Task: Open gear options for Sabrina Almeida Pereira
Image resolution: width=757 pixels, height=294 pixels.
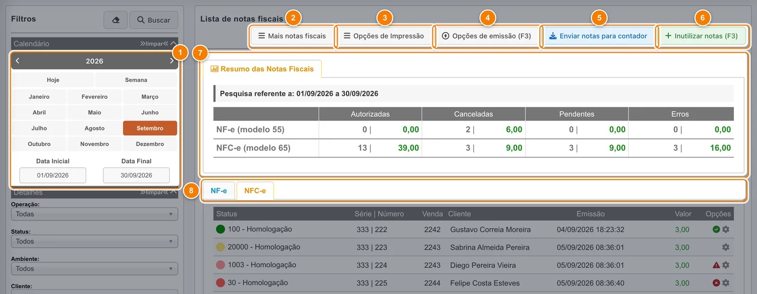Action: (726, 247)
